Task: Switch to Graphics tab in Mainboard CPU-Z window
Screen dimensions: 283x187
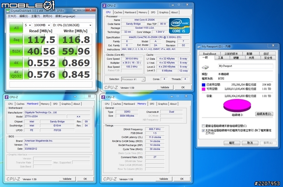Action: [x=66, y=104]
